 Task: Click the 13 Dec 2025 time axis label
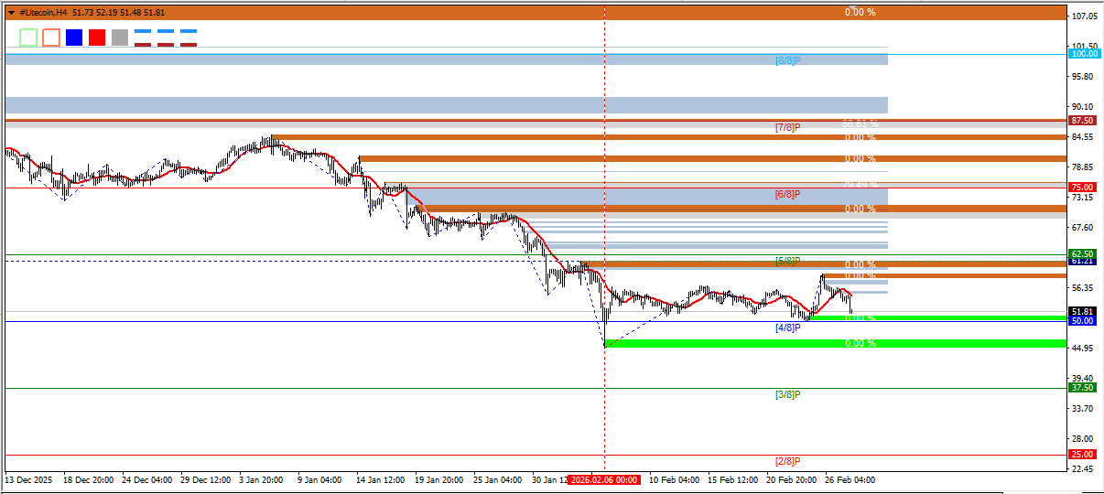[x=29, y=480]
